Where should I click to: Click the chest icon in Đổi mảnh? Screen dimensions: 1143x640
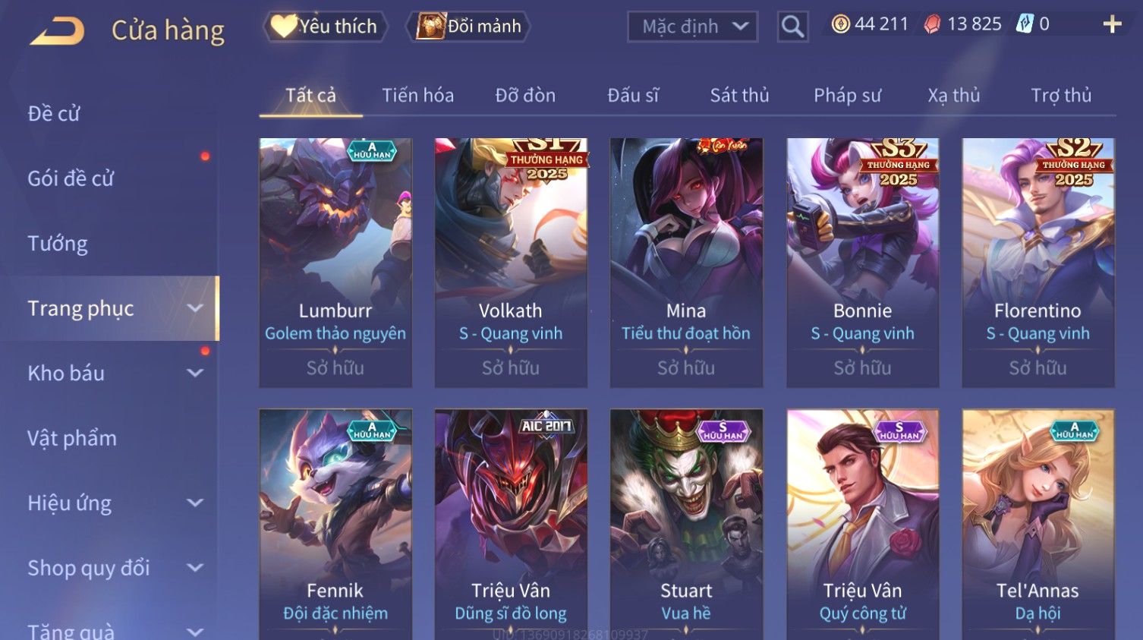tap(430, 26)
